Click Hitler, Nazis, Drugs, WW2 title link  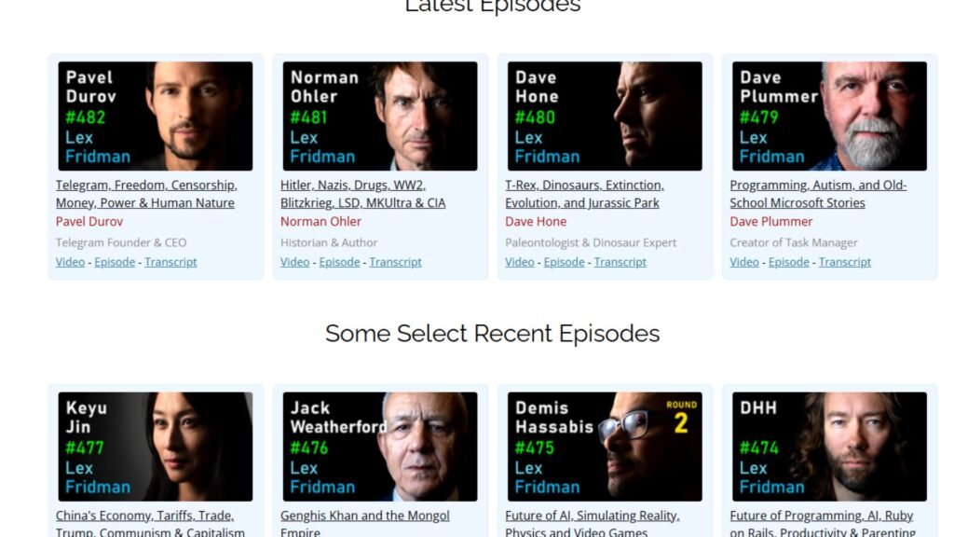click(363, 194)
